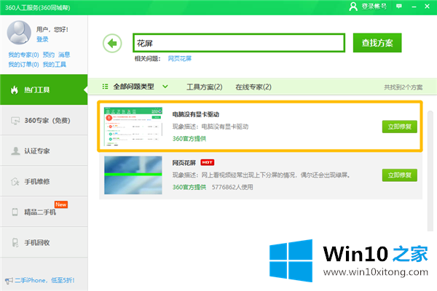
Task: Click the monitor icon beside 360专家
Action: point(15,121)
